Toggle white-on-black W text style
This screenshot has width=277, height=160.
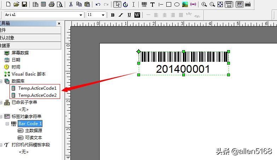tap(137, 15)
